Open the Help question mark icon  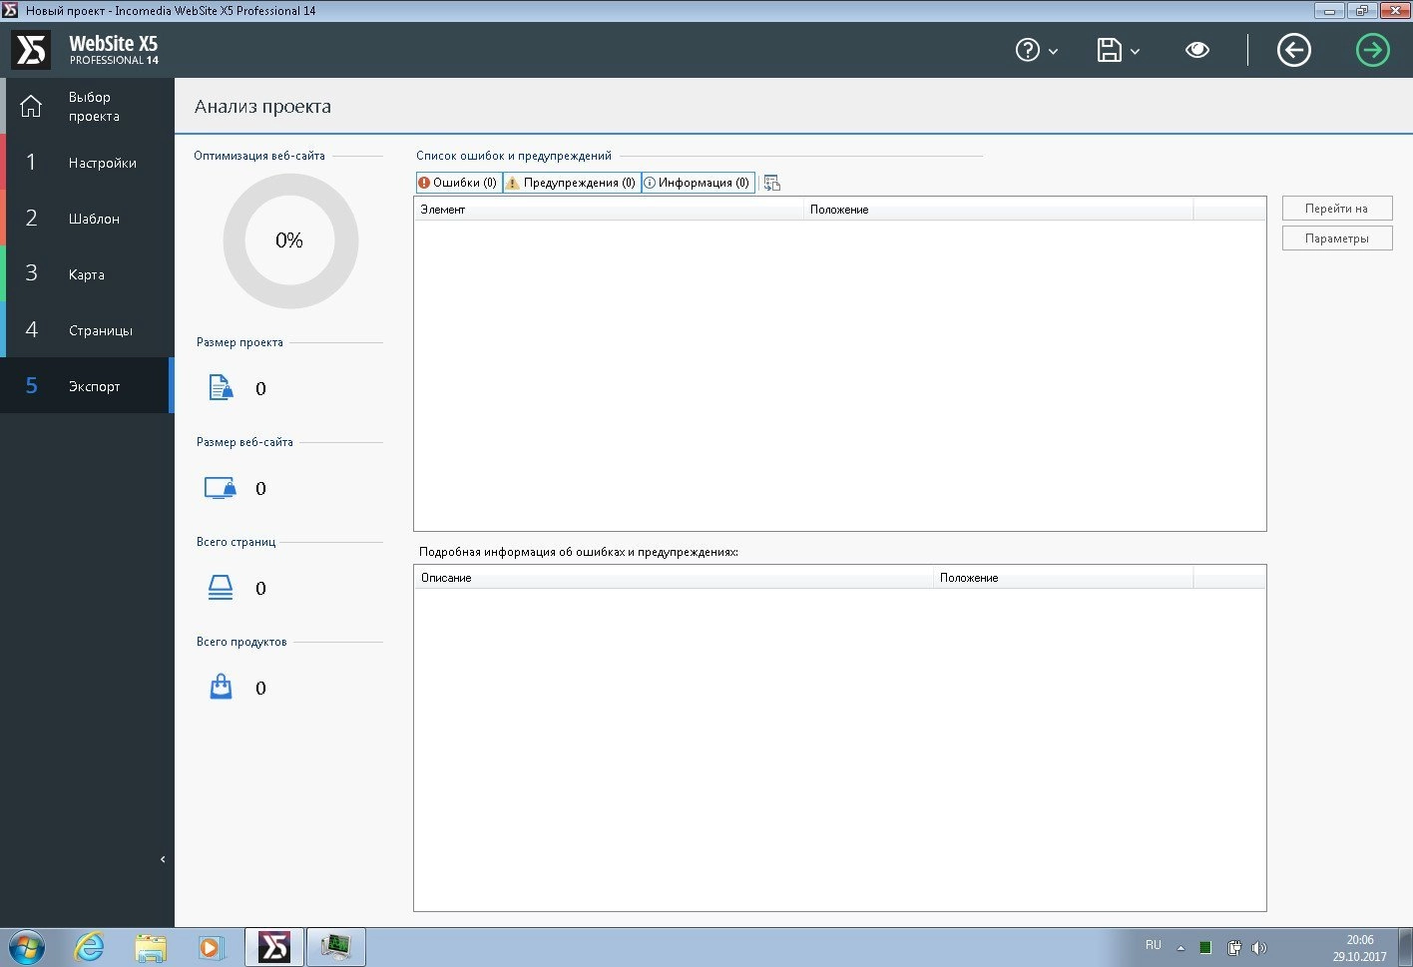1027,50
